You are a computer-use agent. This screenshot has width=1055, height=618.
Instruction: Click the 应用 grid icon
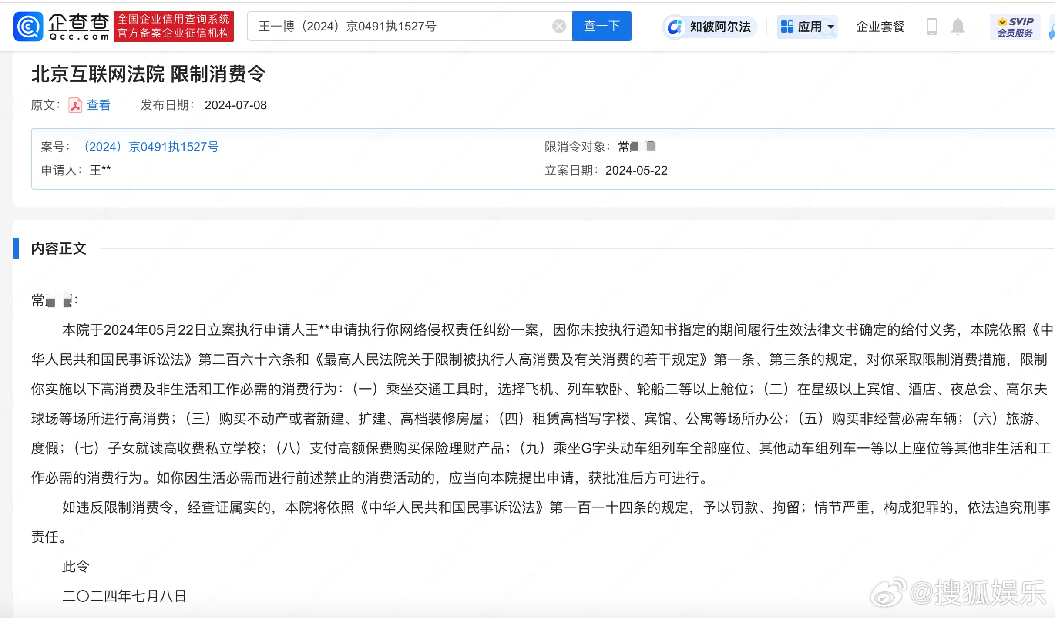click(787, 27)
